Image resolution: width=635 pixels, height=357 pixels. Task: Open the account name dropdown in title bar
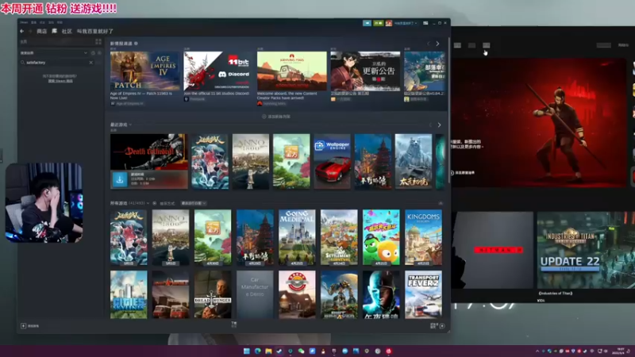point(406,23)
